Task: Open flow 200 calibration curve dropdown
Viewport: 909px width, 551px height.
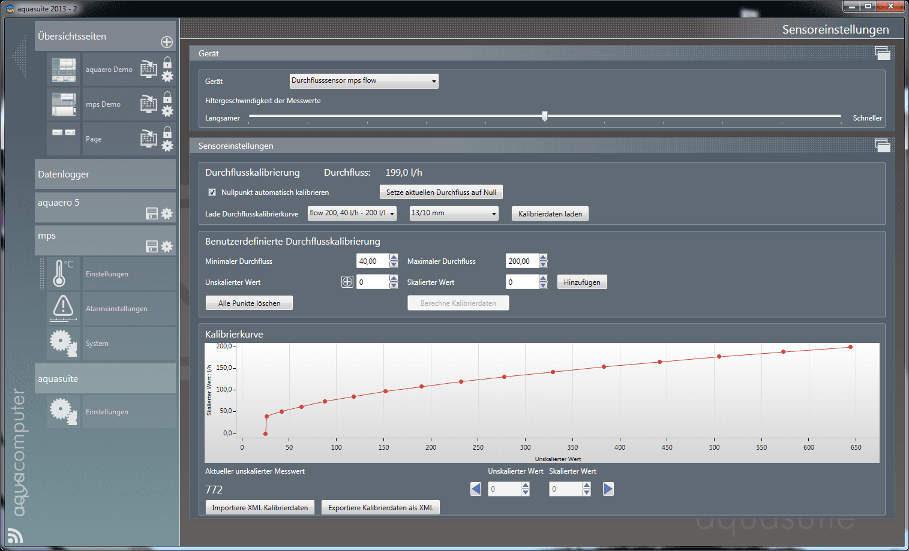Action: pos(352,213)
